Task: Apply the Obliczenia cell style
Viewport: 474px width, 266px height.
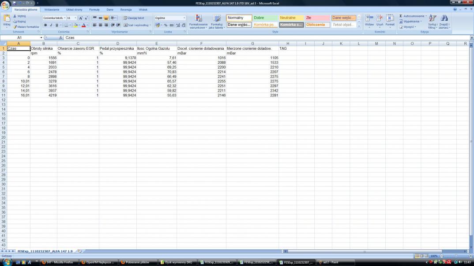Action: pos(317,25)
